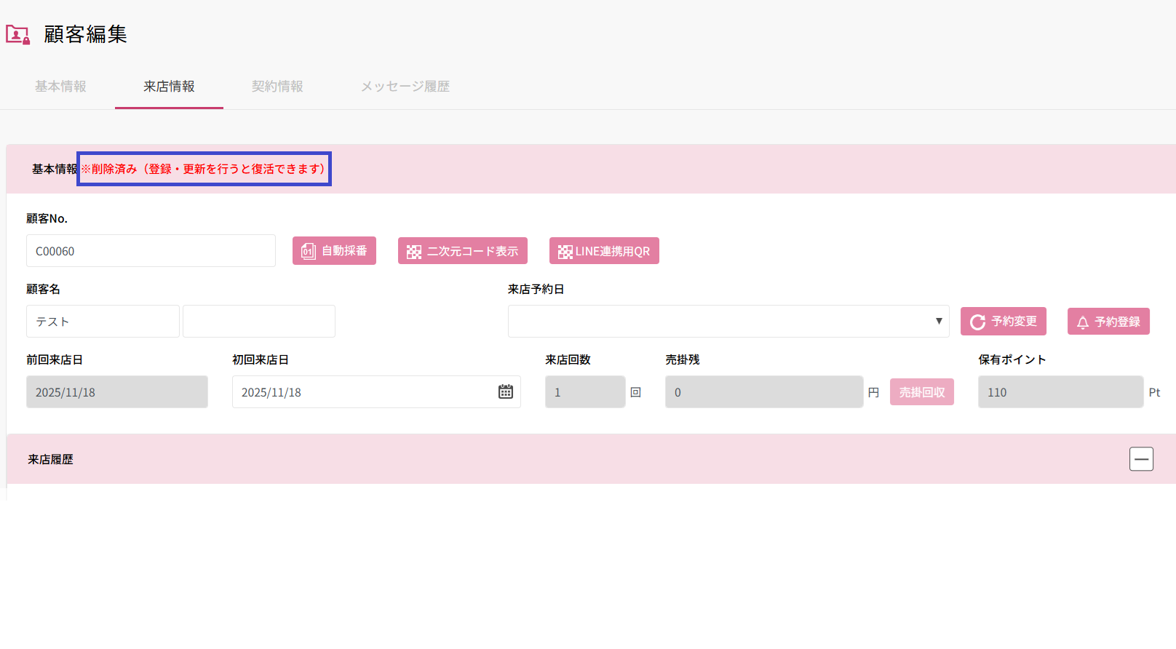Image resolution: width=1176 pixels, height=649 pixels.
Task: Open the calendar picker for 初回来店日
Action: pyautogui.click(x=506, y=392)
